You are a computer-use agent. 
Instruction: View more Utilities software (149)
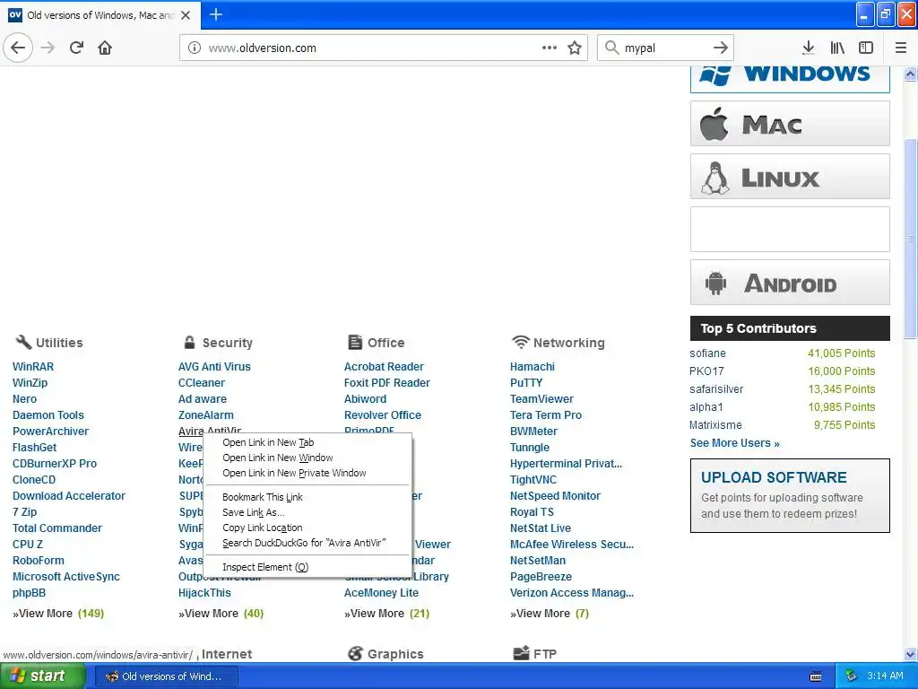pyautogui.click(x=58, y=614)
